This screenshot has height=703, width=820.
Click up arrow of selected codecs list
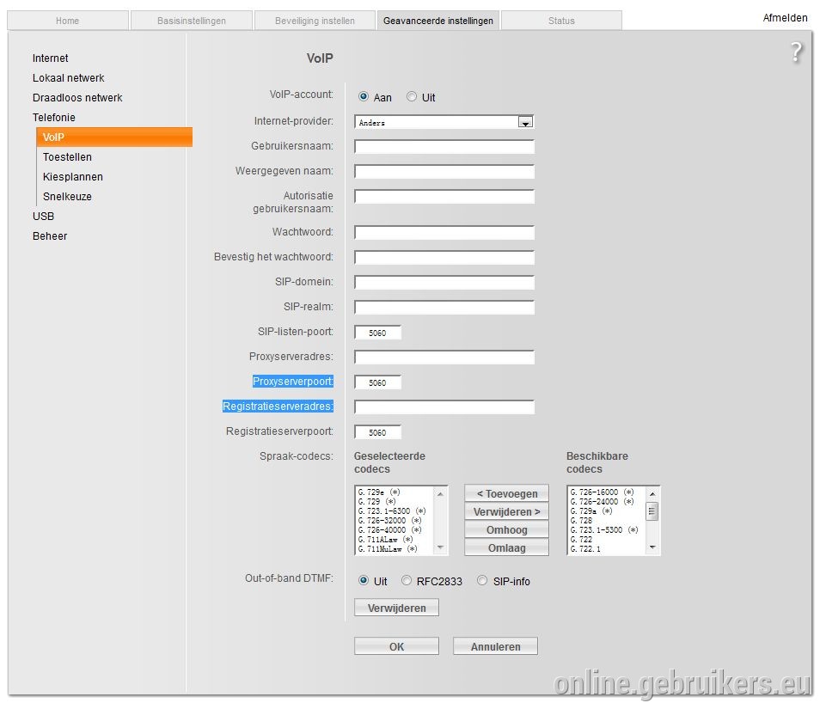point(440,494)
